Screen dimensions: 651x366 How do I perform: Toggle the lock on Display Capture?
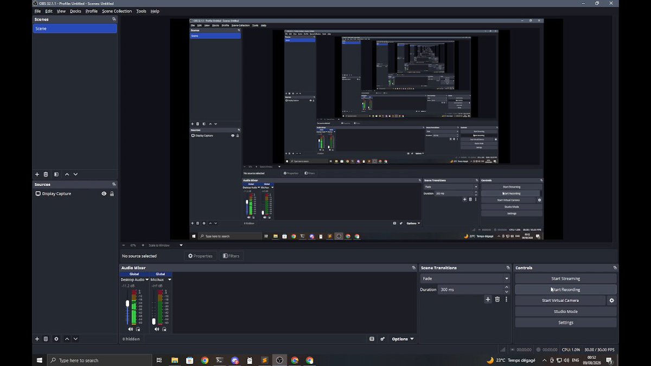tap(112, 194)
